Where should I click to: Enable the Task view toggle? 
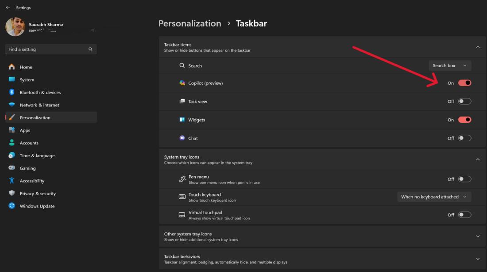[464, 102]
